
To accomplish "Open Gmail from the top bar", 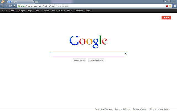I will (62, 11).
